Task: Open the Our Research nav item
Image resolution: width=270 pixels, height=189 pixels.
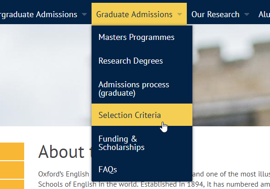Action: [x=216, y=14]
